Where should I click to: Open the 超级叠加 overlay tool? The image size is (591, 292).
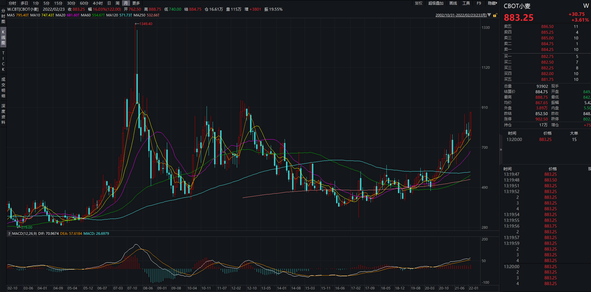436,3
